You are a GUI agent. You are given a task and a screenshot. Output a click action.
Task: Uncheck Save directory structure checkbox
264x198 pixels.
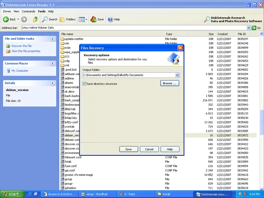tap(84, 84)
